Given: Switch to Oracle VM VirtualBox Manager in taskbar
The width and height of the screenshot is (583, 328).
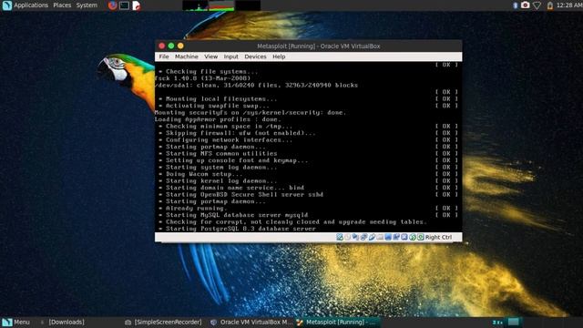Looking at the screenshot, I should (252, 322).
